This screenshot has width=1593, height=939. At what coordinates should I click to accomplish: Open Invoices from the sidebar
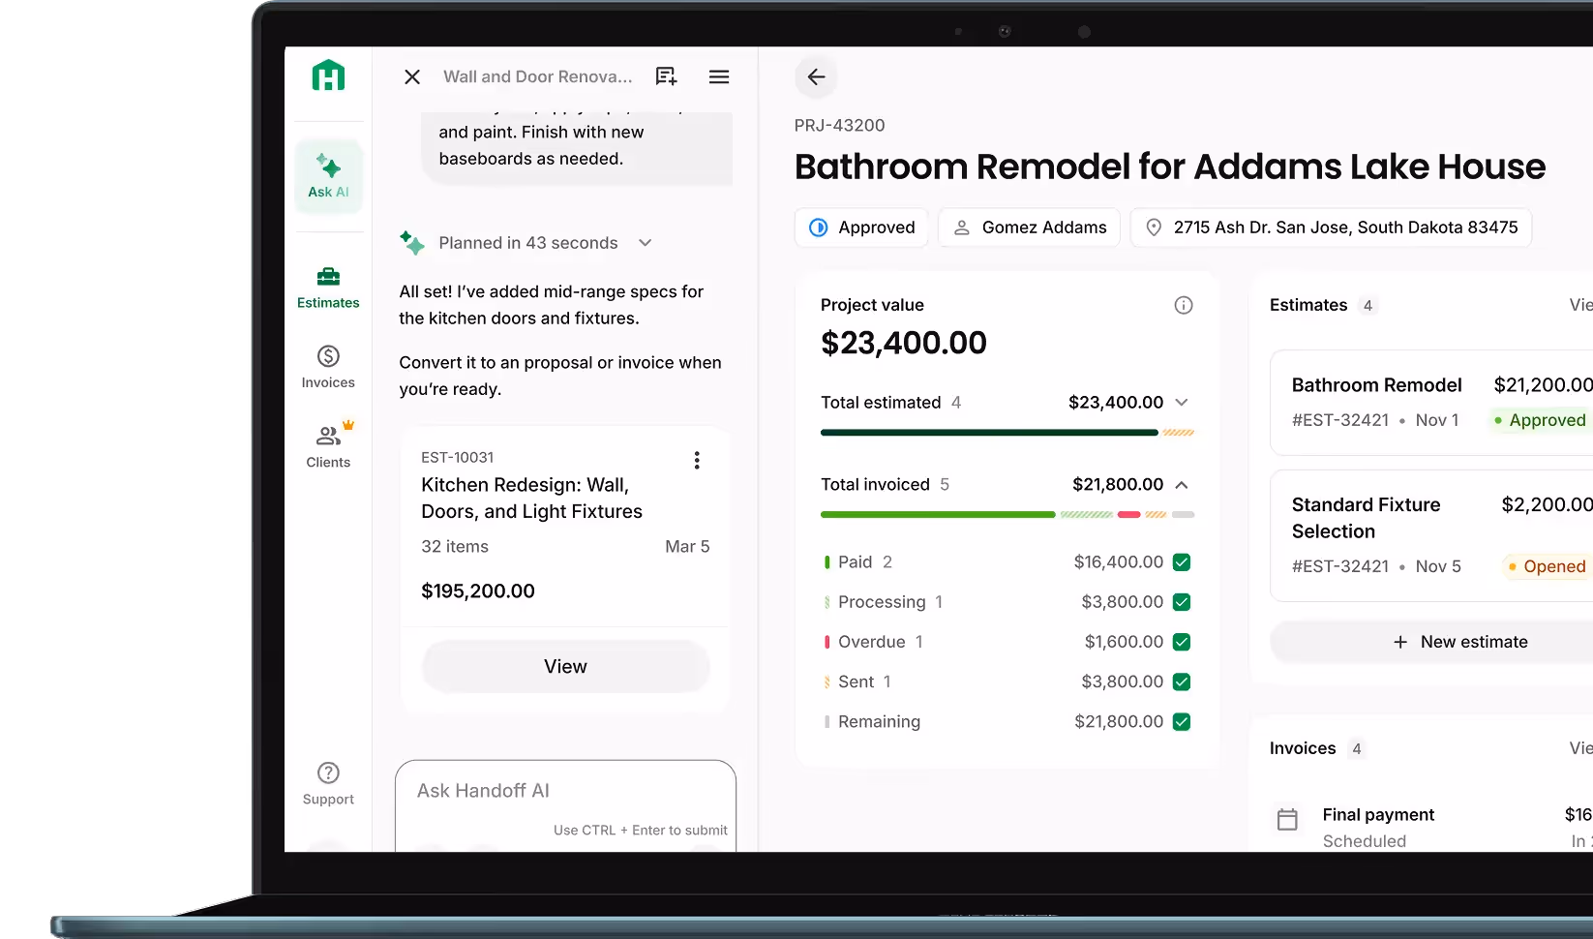coord(328,368)
